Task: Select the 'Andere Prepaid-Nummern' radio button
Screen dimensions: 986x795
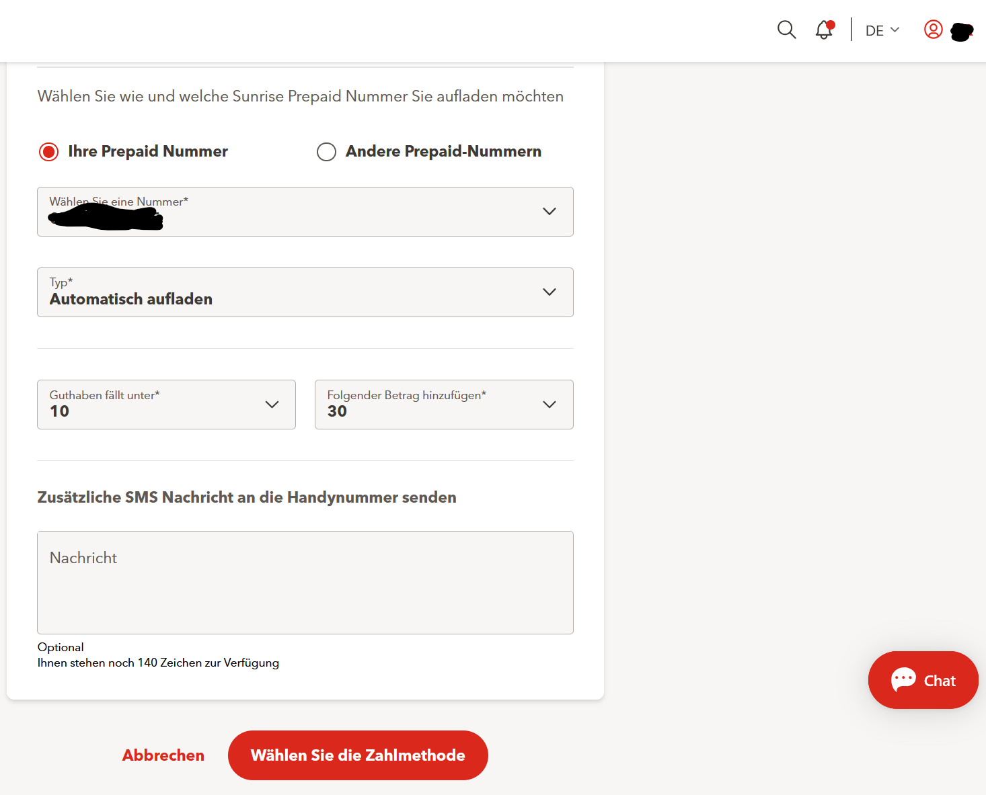Action: click(326, 152)
